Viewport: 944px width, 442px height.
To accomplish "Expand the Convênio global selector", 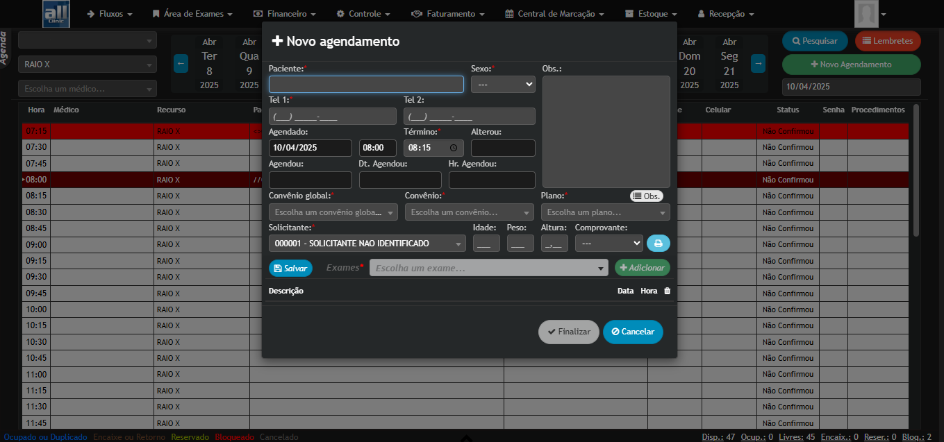I will point(333,212).
